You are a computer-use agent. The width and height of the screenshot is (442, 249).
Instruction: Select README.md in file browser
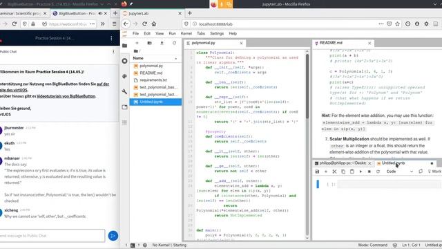[x=155, y=73]
